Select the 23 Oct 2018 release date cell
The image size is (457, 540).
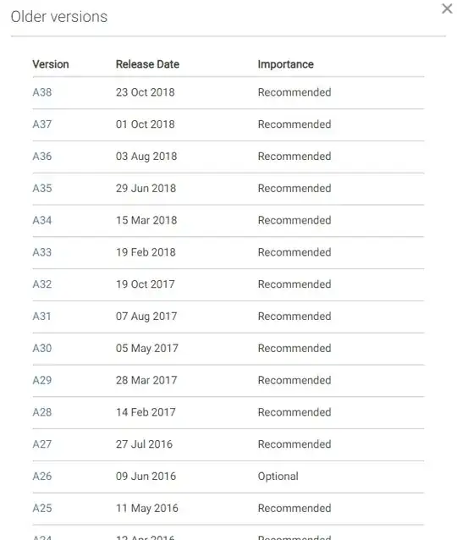coord(145,92)
